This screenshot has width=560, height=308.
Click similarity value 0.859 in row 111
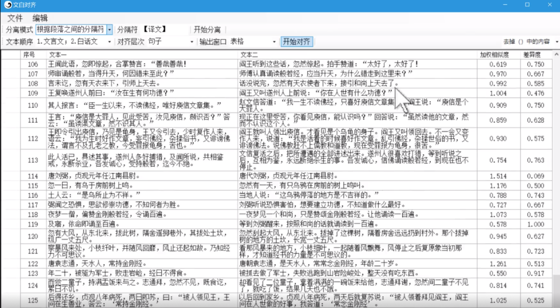pos(498,120)
